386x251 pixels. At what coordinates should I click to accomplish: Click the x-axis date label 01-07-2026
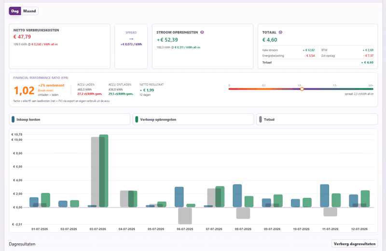40,229
